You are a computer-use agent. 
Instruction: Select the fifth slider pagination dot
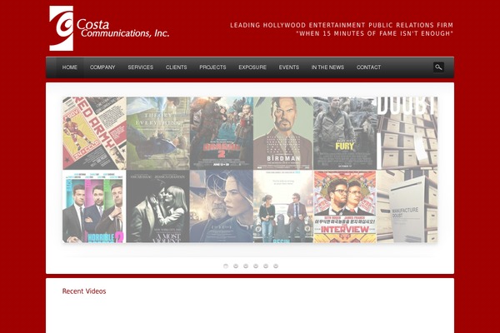coord(266,266)
